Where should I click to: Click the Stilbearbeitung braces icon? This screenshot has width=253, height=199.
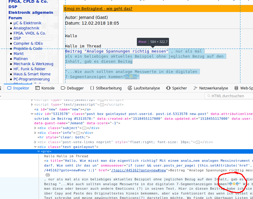point(92,88)
